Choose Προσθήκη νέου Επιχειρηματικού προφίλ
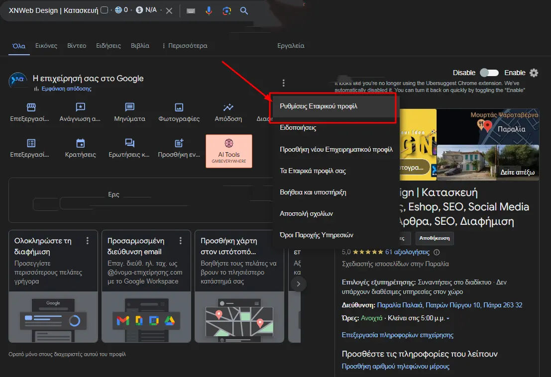 (x=336, y=150)
